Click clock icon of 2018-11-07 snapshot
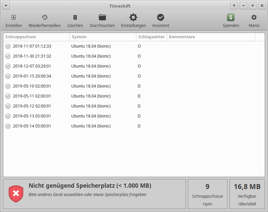The height and width of the screenshot is (212, 268). (8, 46)
